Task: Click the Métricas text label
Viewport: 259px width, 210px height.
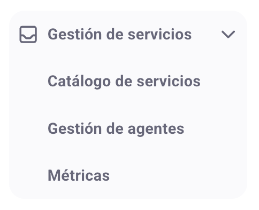Action: [79, 175]
